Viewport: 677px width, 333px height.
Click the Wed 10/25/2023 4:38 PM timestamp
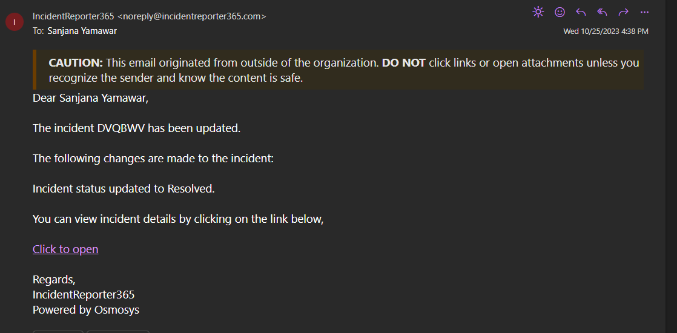pyautogui.click(x=606, y=31)
